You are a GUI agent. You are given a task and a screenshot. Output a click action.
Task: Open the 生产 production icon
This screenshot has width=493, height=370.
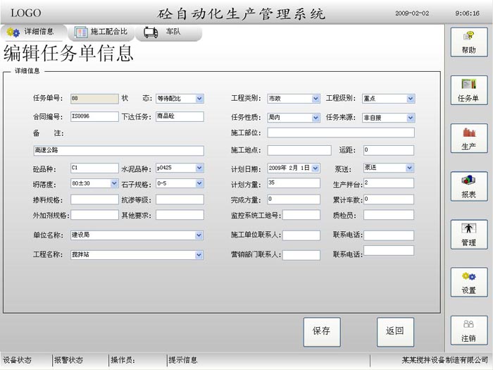tap(468, 138)
